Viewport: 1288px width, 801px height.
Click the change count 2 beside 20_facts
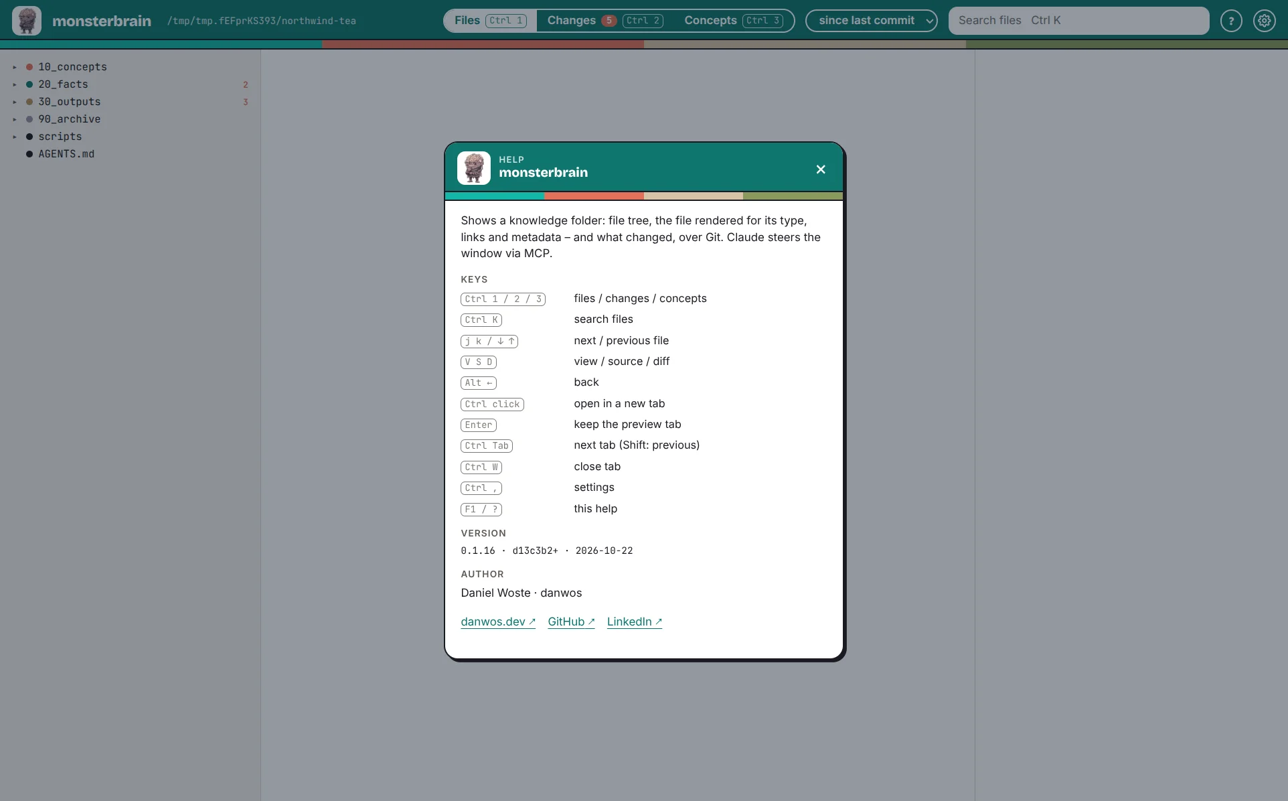[246, 84]
